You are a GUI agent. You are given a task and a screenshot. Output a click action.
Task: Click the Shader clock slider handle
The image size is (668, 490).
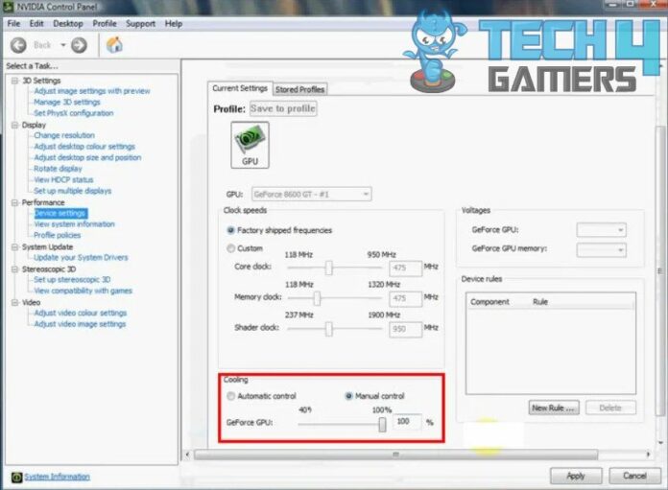coord(329,329)
